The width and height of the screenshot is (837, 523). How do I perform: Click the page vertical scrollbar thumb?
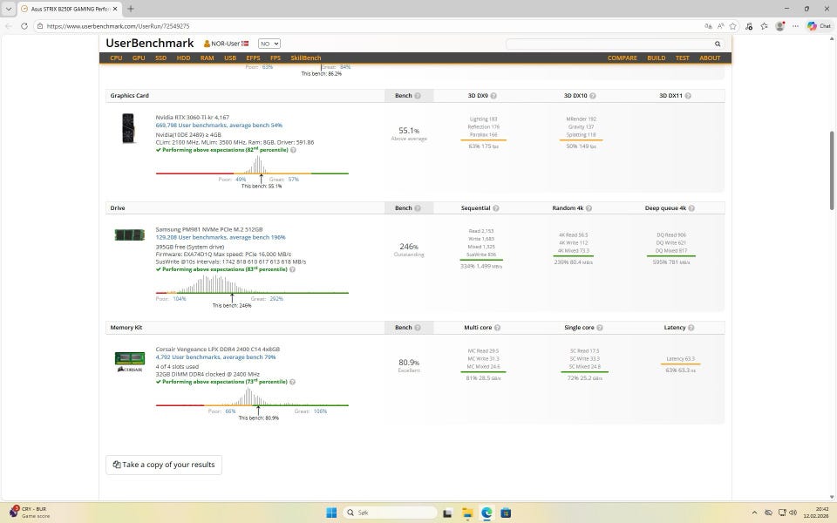(832, 170)
